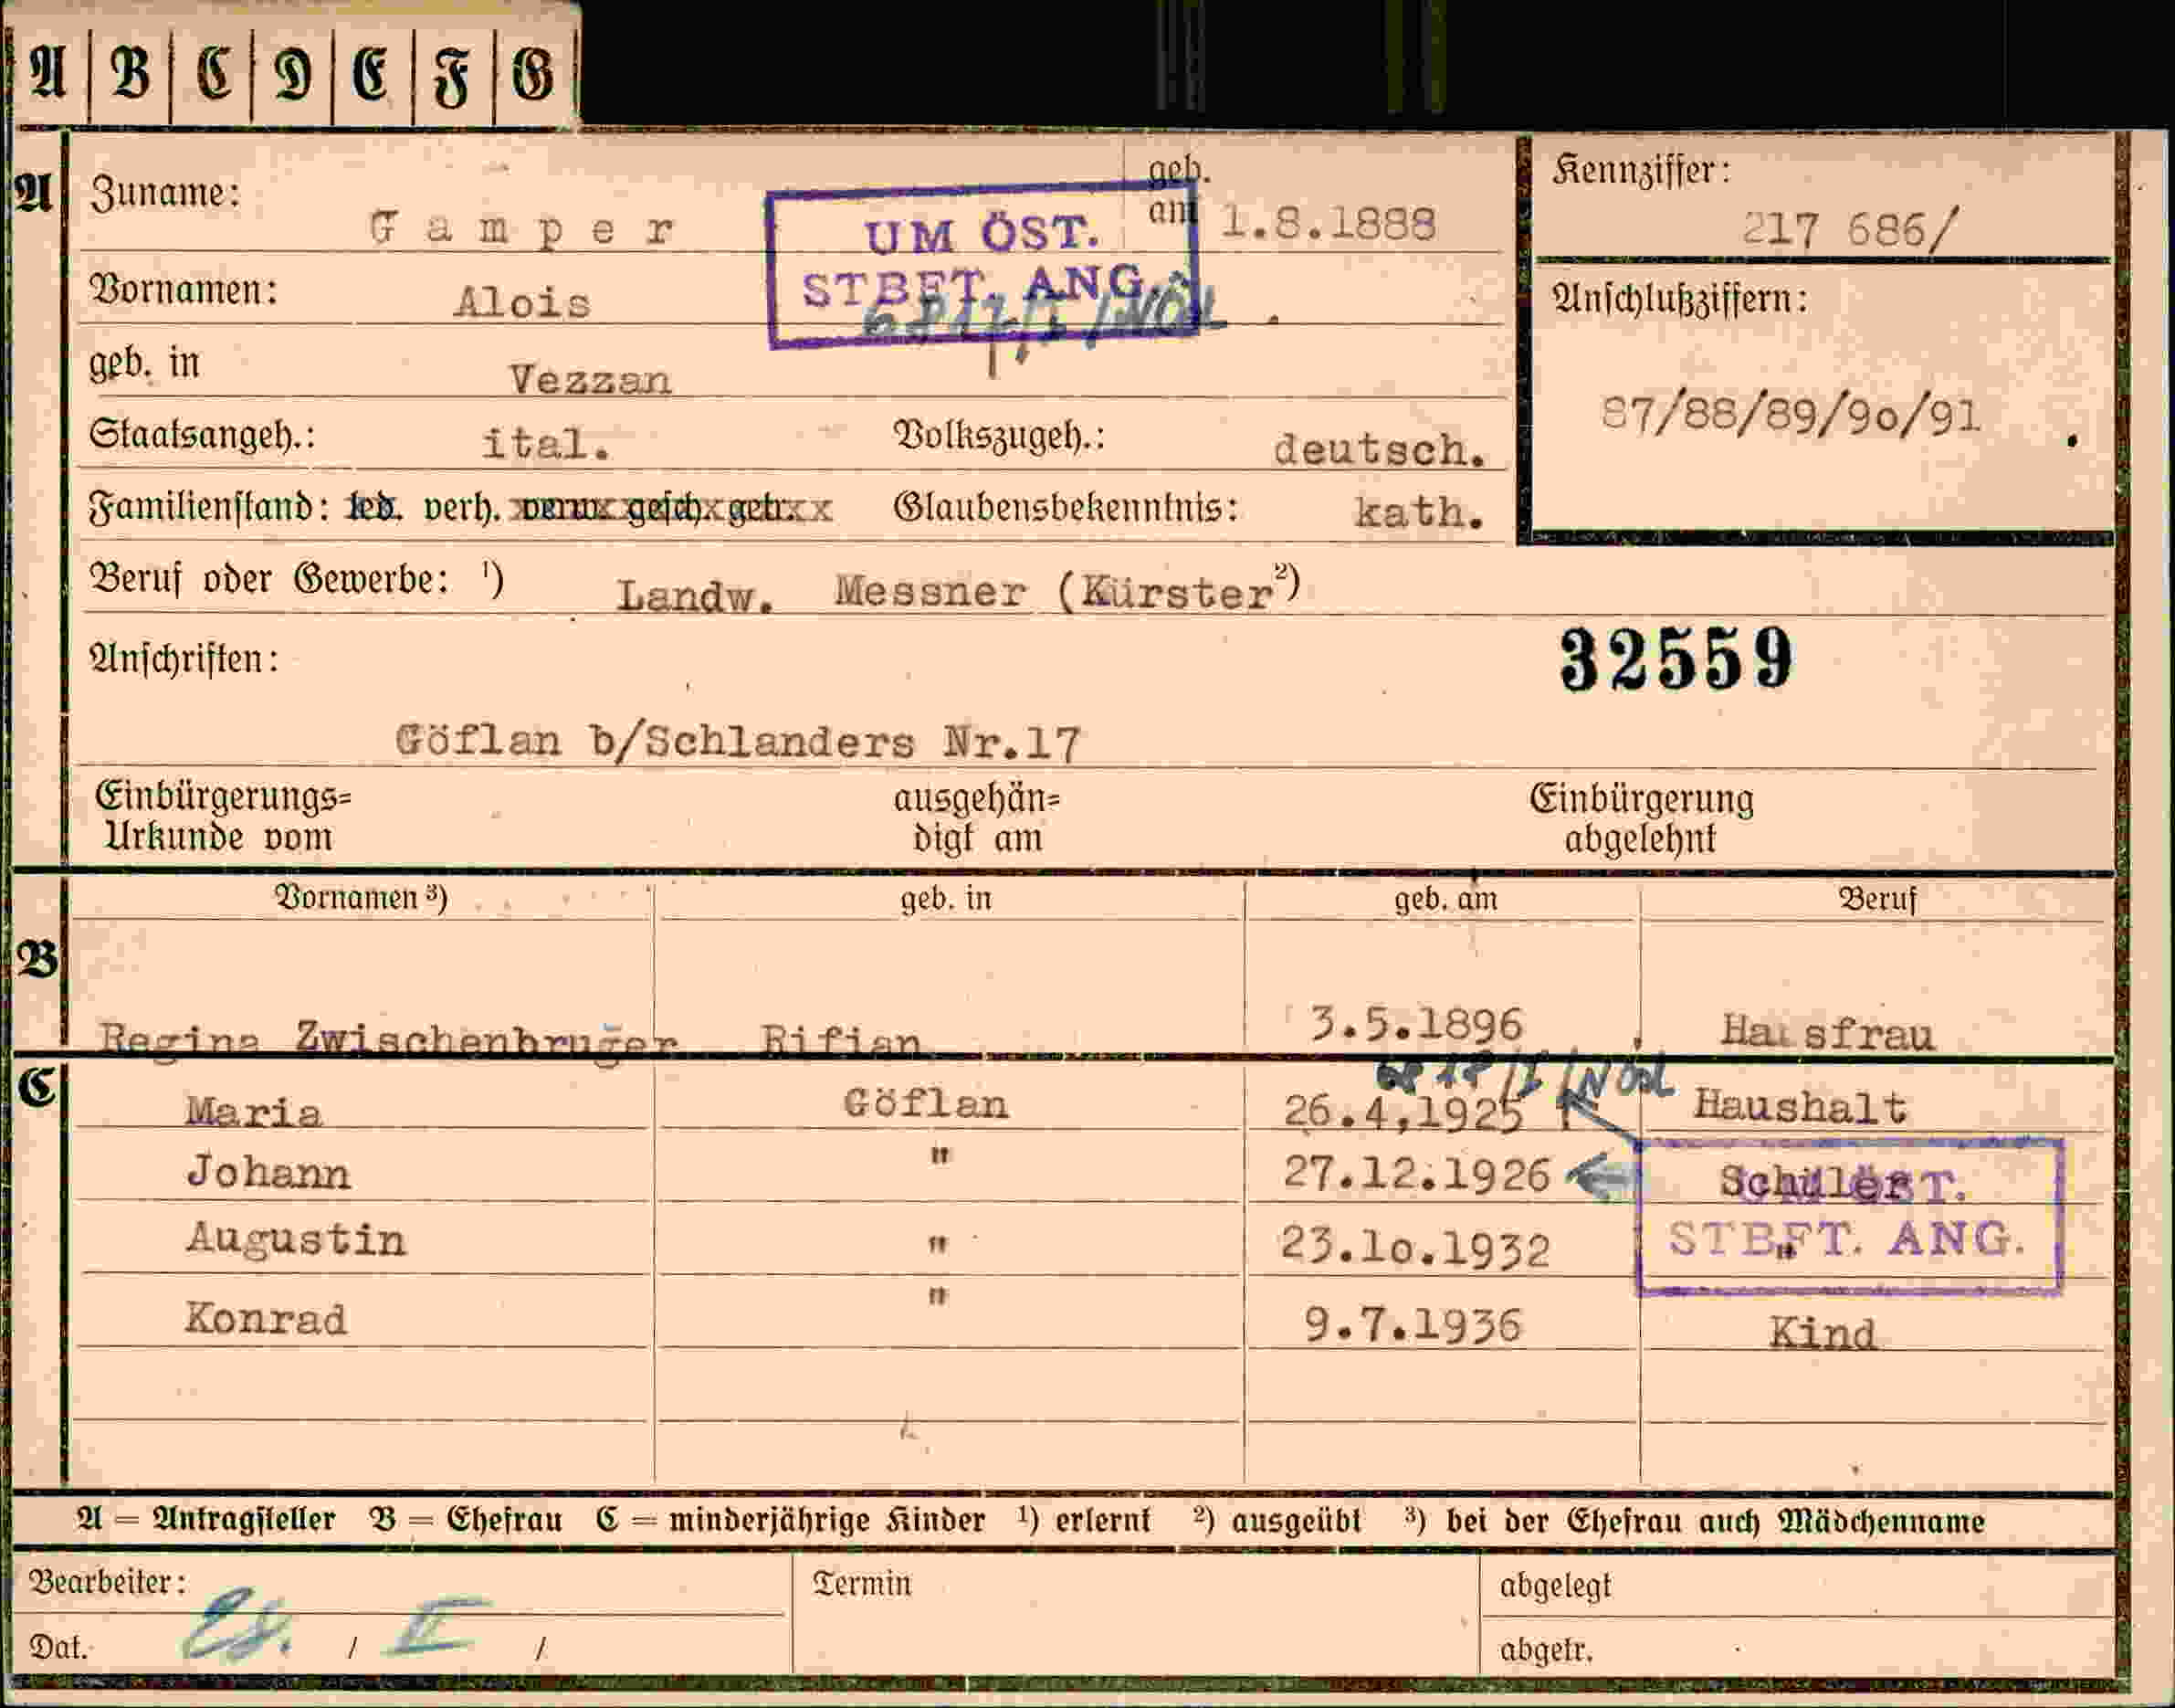Click children's birthplace 'Göflan'
The image size is (2175, 1708).
(x=927, y=1103)
